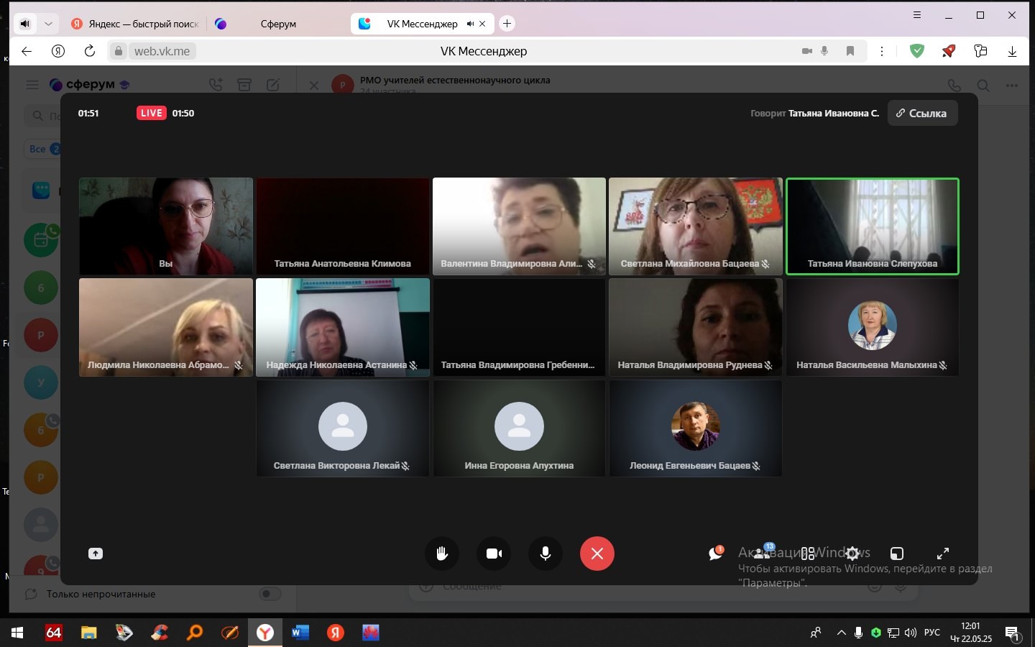The width and height of the screenshot is (1035, 647).
Task: Select Татьяна Ивановна Слепухова video tile
Action: pyautogui.click(x=873, y=226)
